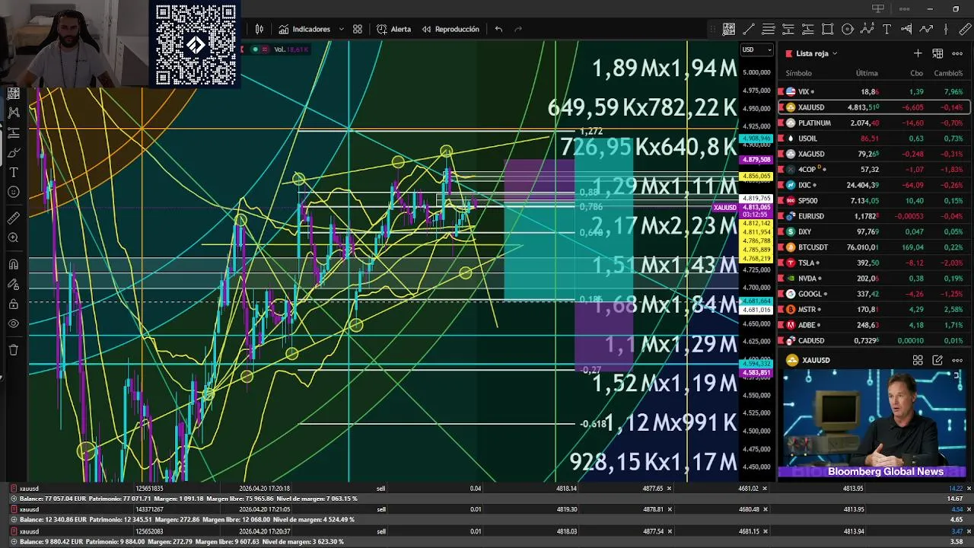Toggle hide all drawings eye icon
Screen dimensions: 974x548
[x=14, y=323]
